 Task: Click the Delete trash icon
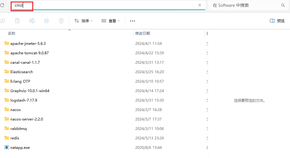click(x=61, y=21)
